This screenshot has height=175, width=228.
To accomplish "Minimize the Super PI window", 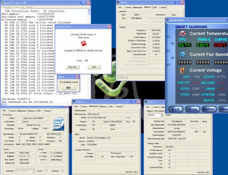I will 80,3.
